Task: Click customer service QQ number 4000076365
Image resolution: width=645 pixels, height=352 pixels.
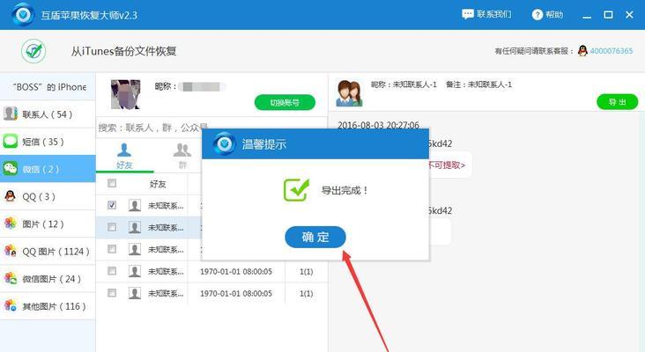Action: (x=612, y=51)
